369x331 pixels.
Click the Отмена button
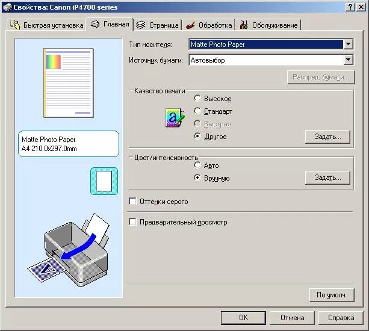[292, 318]
